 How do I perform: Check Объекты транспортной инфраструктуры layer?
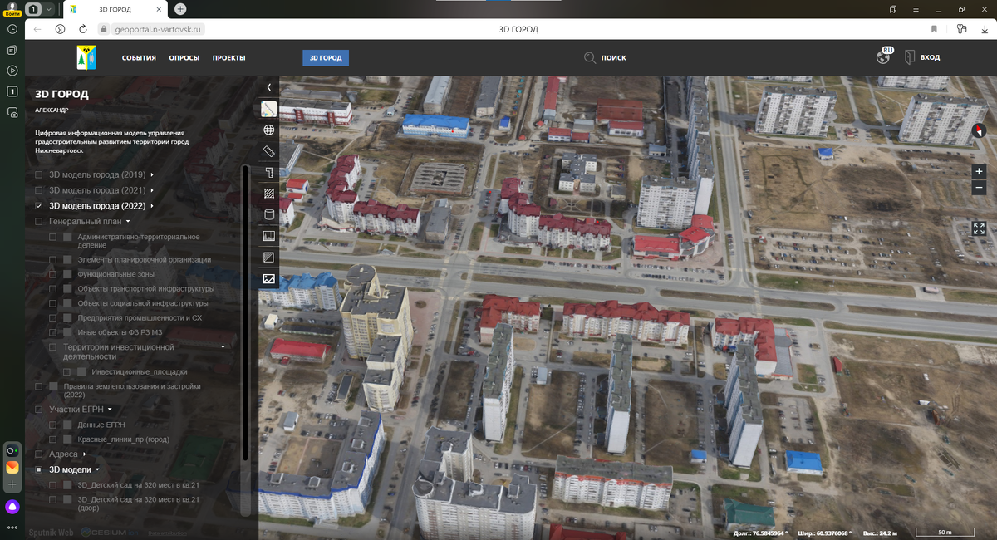point(53,289)
